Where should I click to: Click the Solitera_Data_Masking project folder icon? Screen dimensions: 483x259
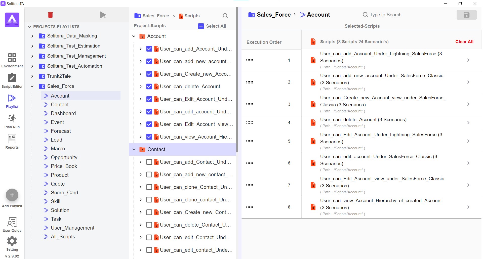coord(42,36)
